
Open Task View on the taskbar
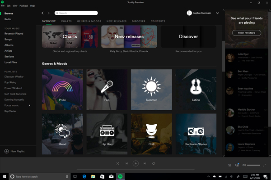(x=75, y=176)
